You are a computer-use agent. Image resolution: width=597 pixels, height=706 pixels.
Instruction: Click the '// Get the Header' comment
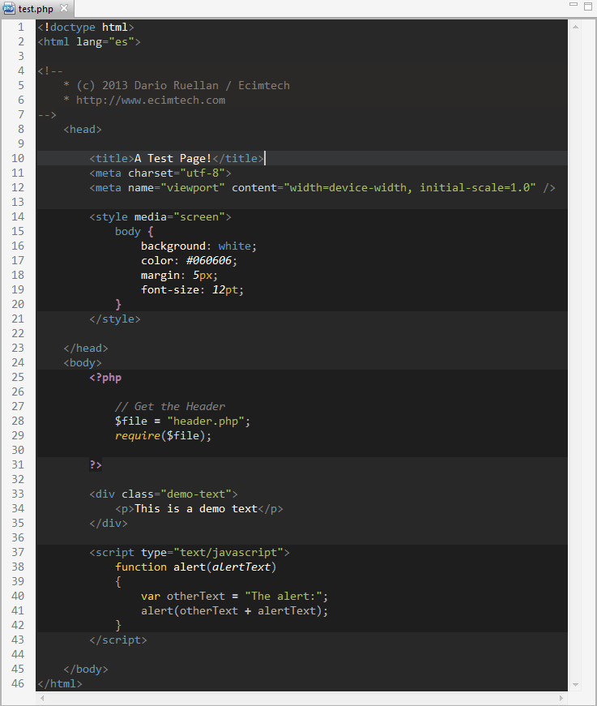pos(170,407)
